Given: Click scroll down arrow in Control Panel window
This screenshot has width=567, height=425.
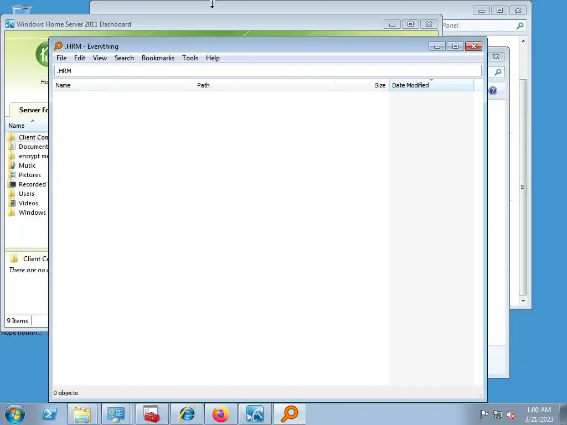Looking at the screenshot, I should pos(523,300).
